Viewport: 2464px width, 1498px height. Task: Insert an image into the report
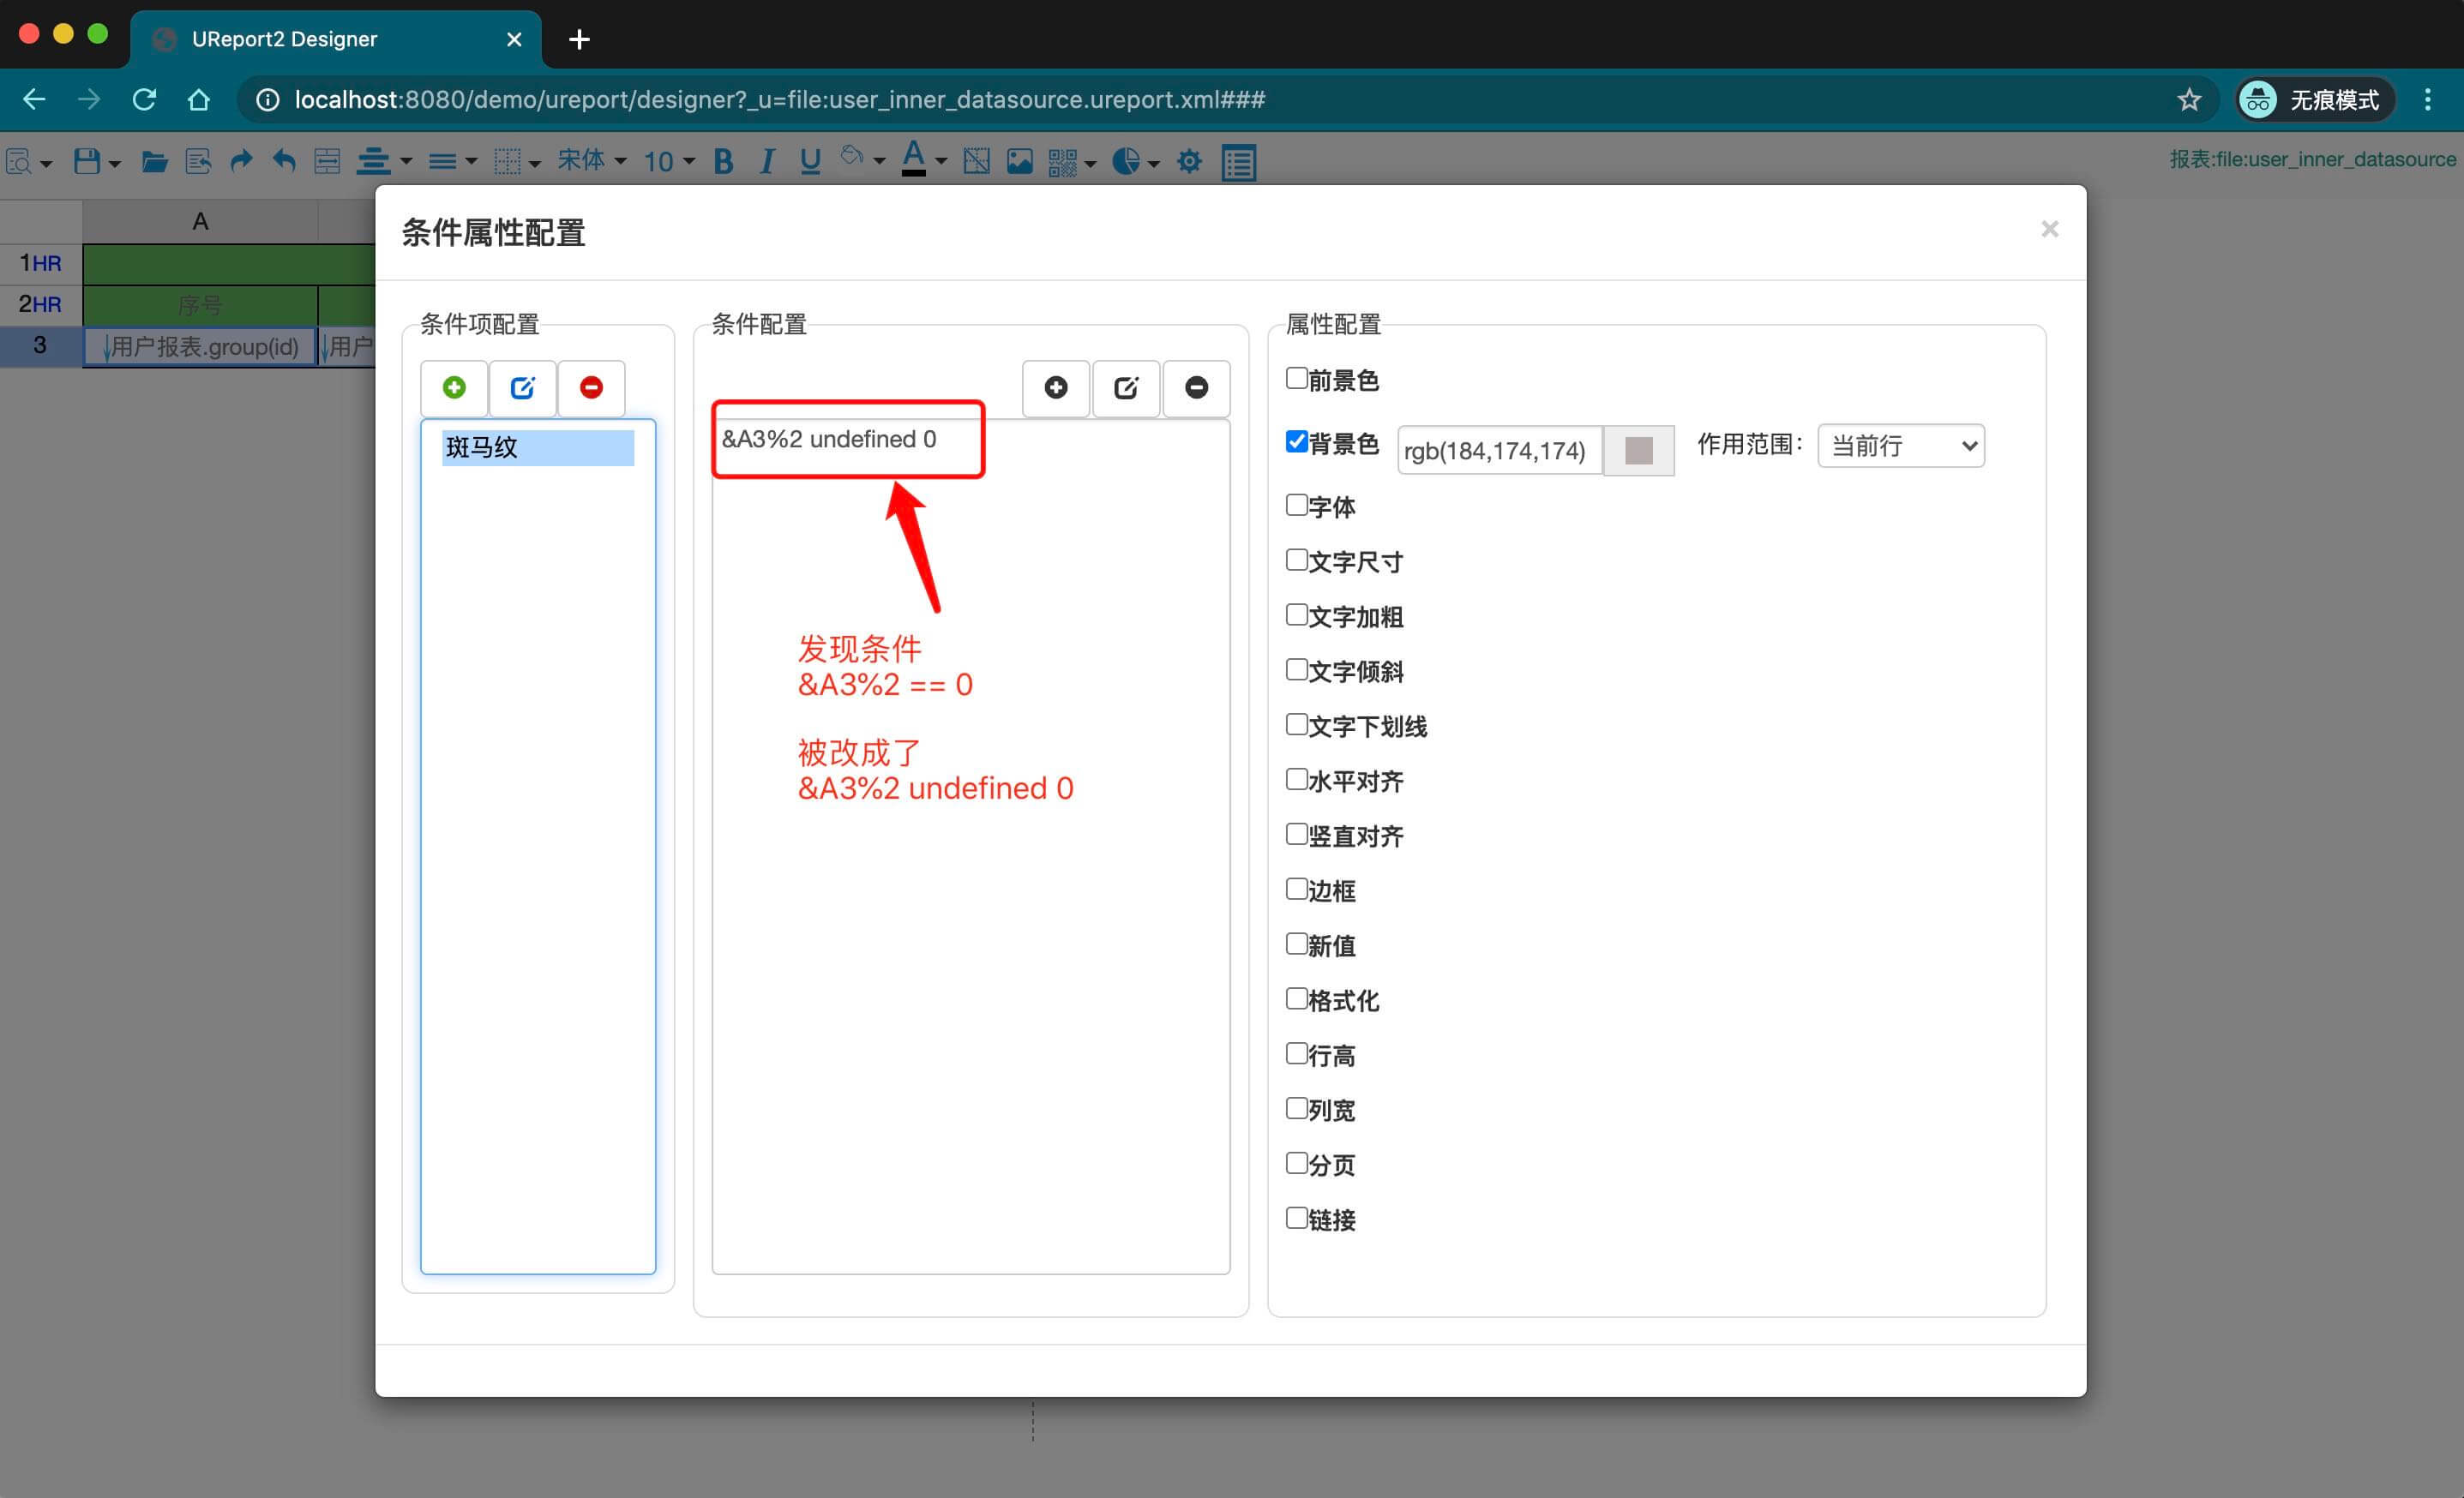[x=1019, y=161]
